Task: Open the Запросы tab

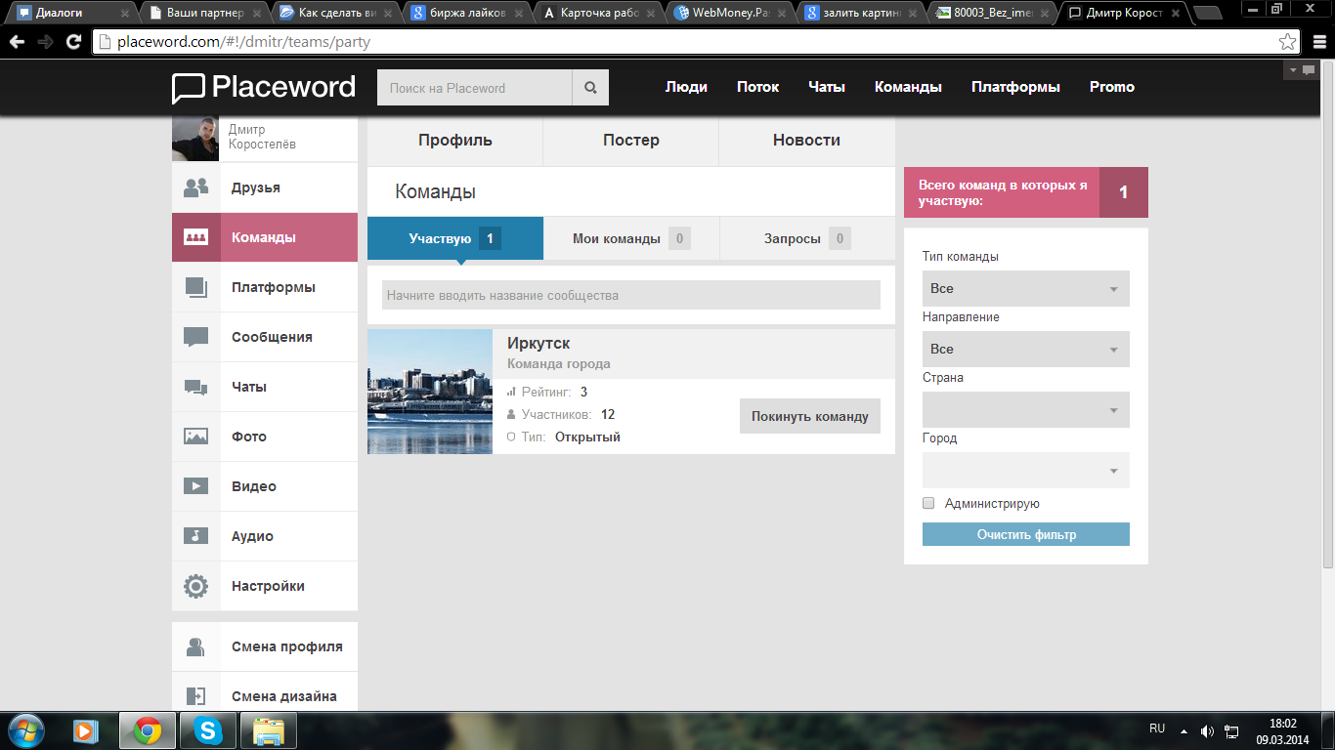Action: (806, 238)
